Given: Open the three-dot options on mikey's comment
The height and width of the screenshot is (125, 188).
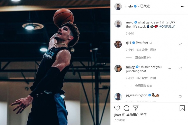Looking at the screenshot, I should pyautogui.click(x=169, y=68).
